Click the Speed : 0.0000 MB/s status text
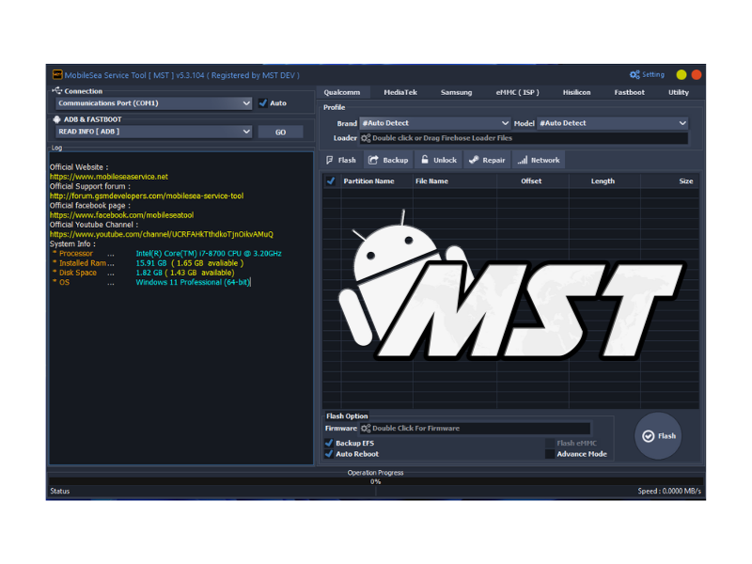 click(669, 491)
